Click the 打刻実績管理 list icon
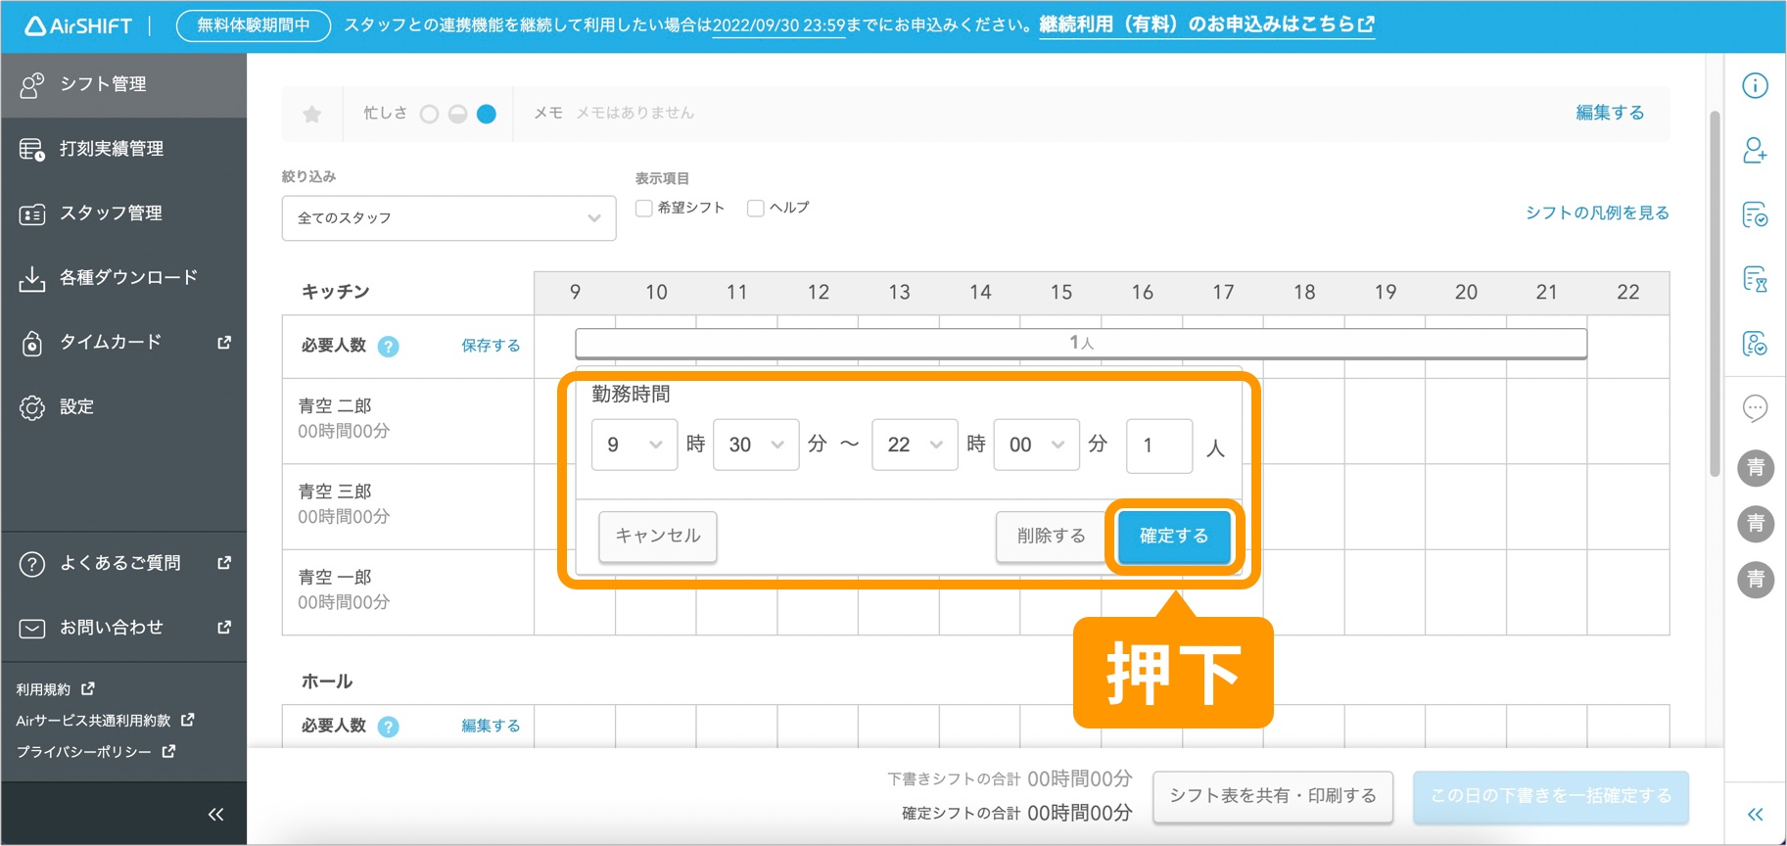The height and width of the screenshot is (846, 1787). [x=32, y=149]
